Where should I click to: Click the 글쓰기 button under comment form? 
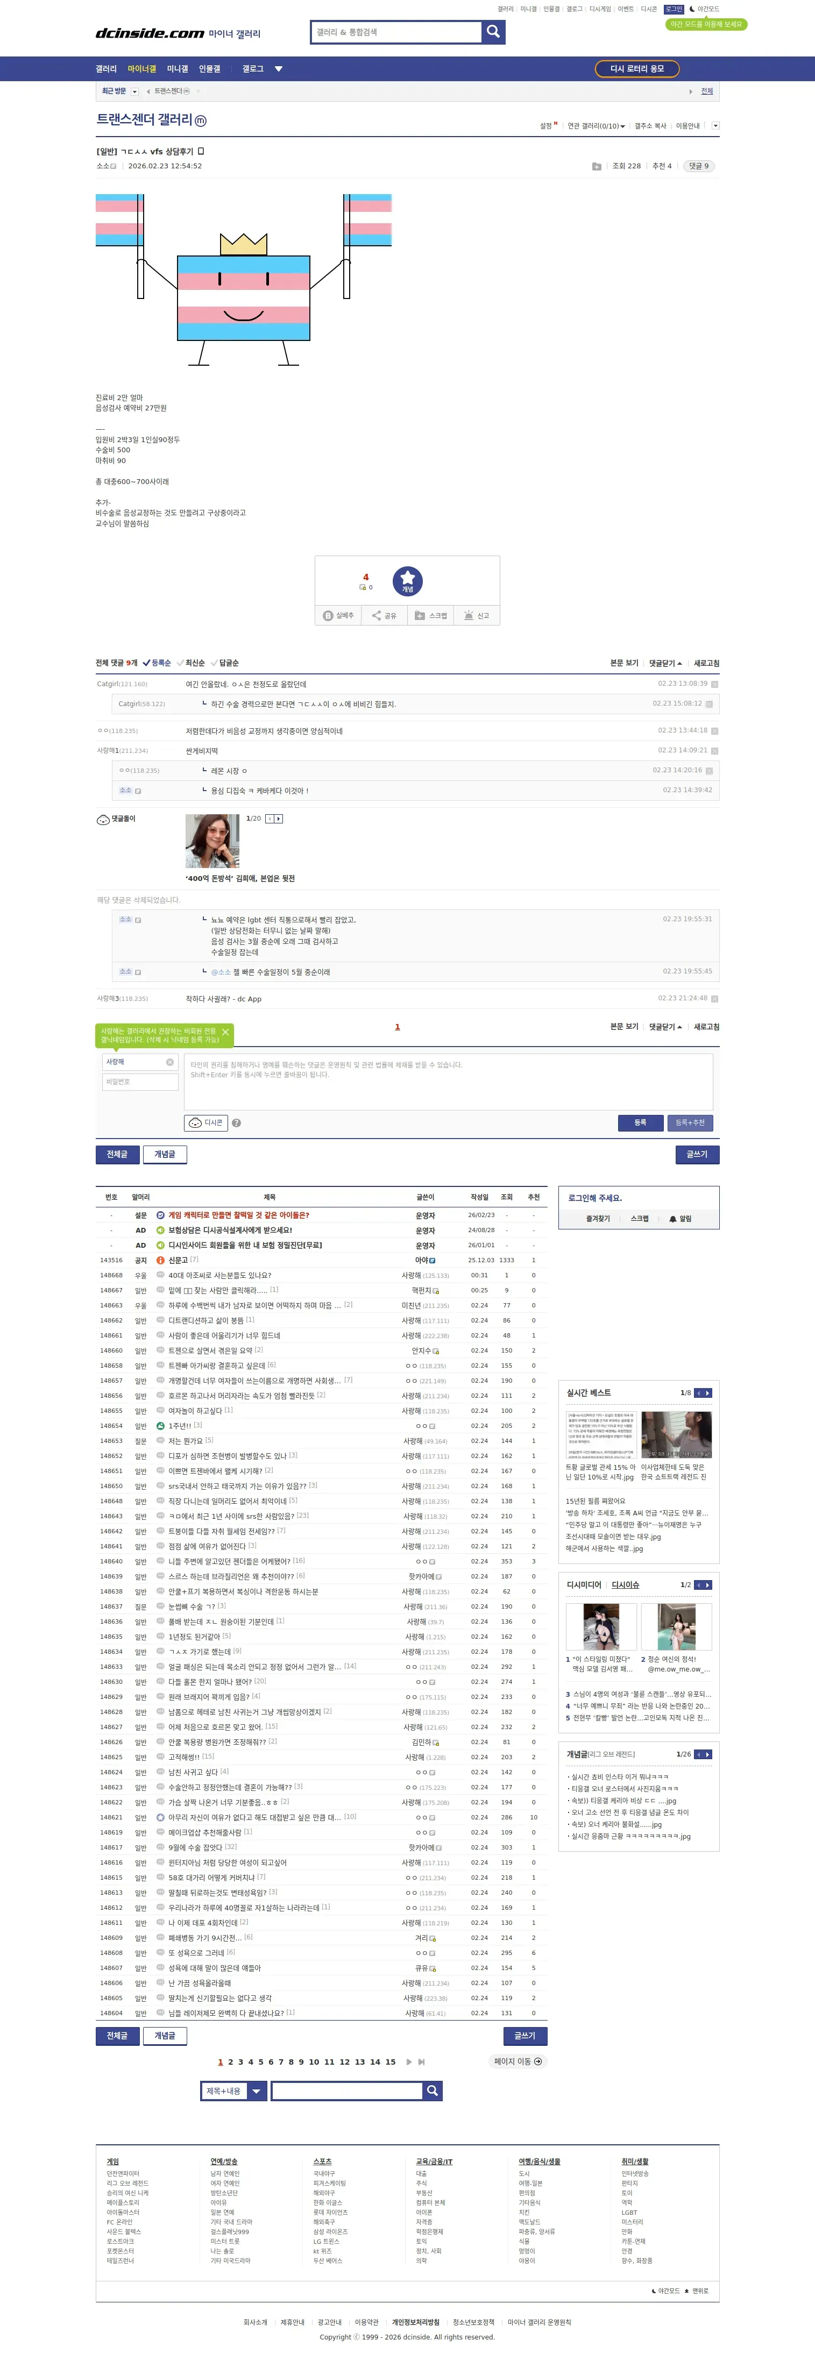(x=697, y=1154)
